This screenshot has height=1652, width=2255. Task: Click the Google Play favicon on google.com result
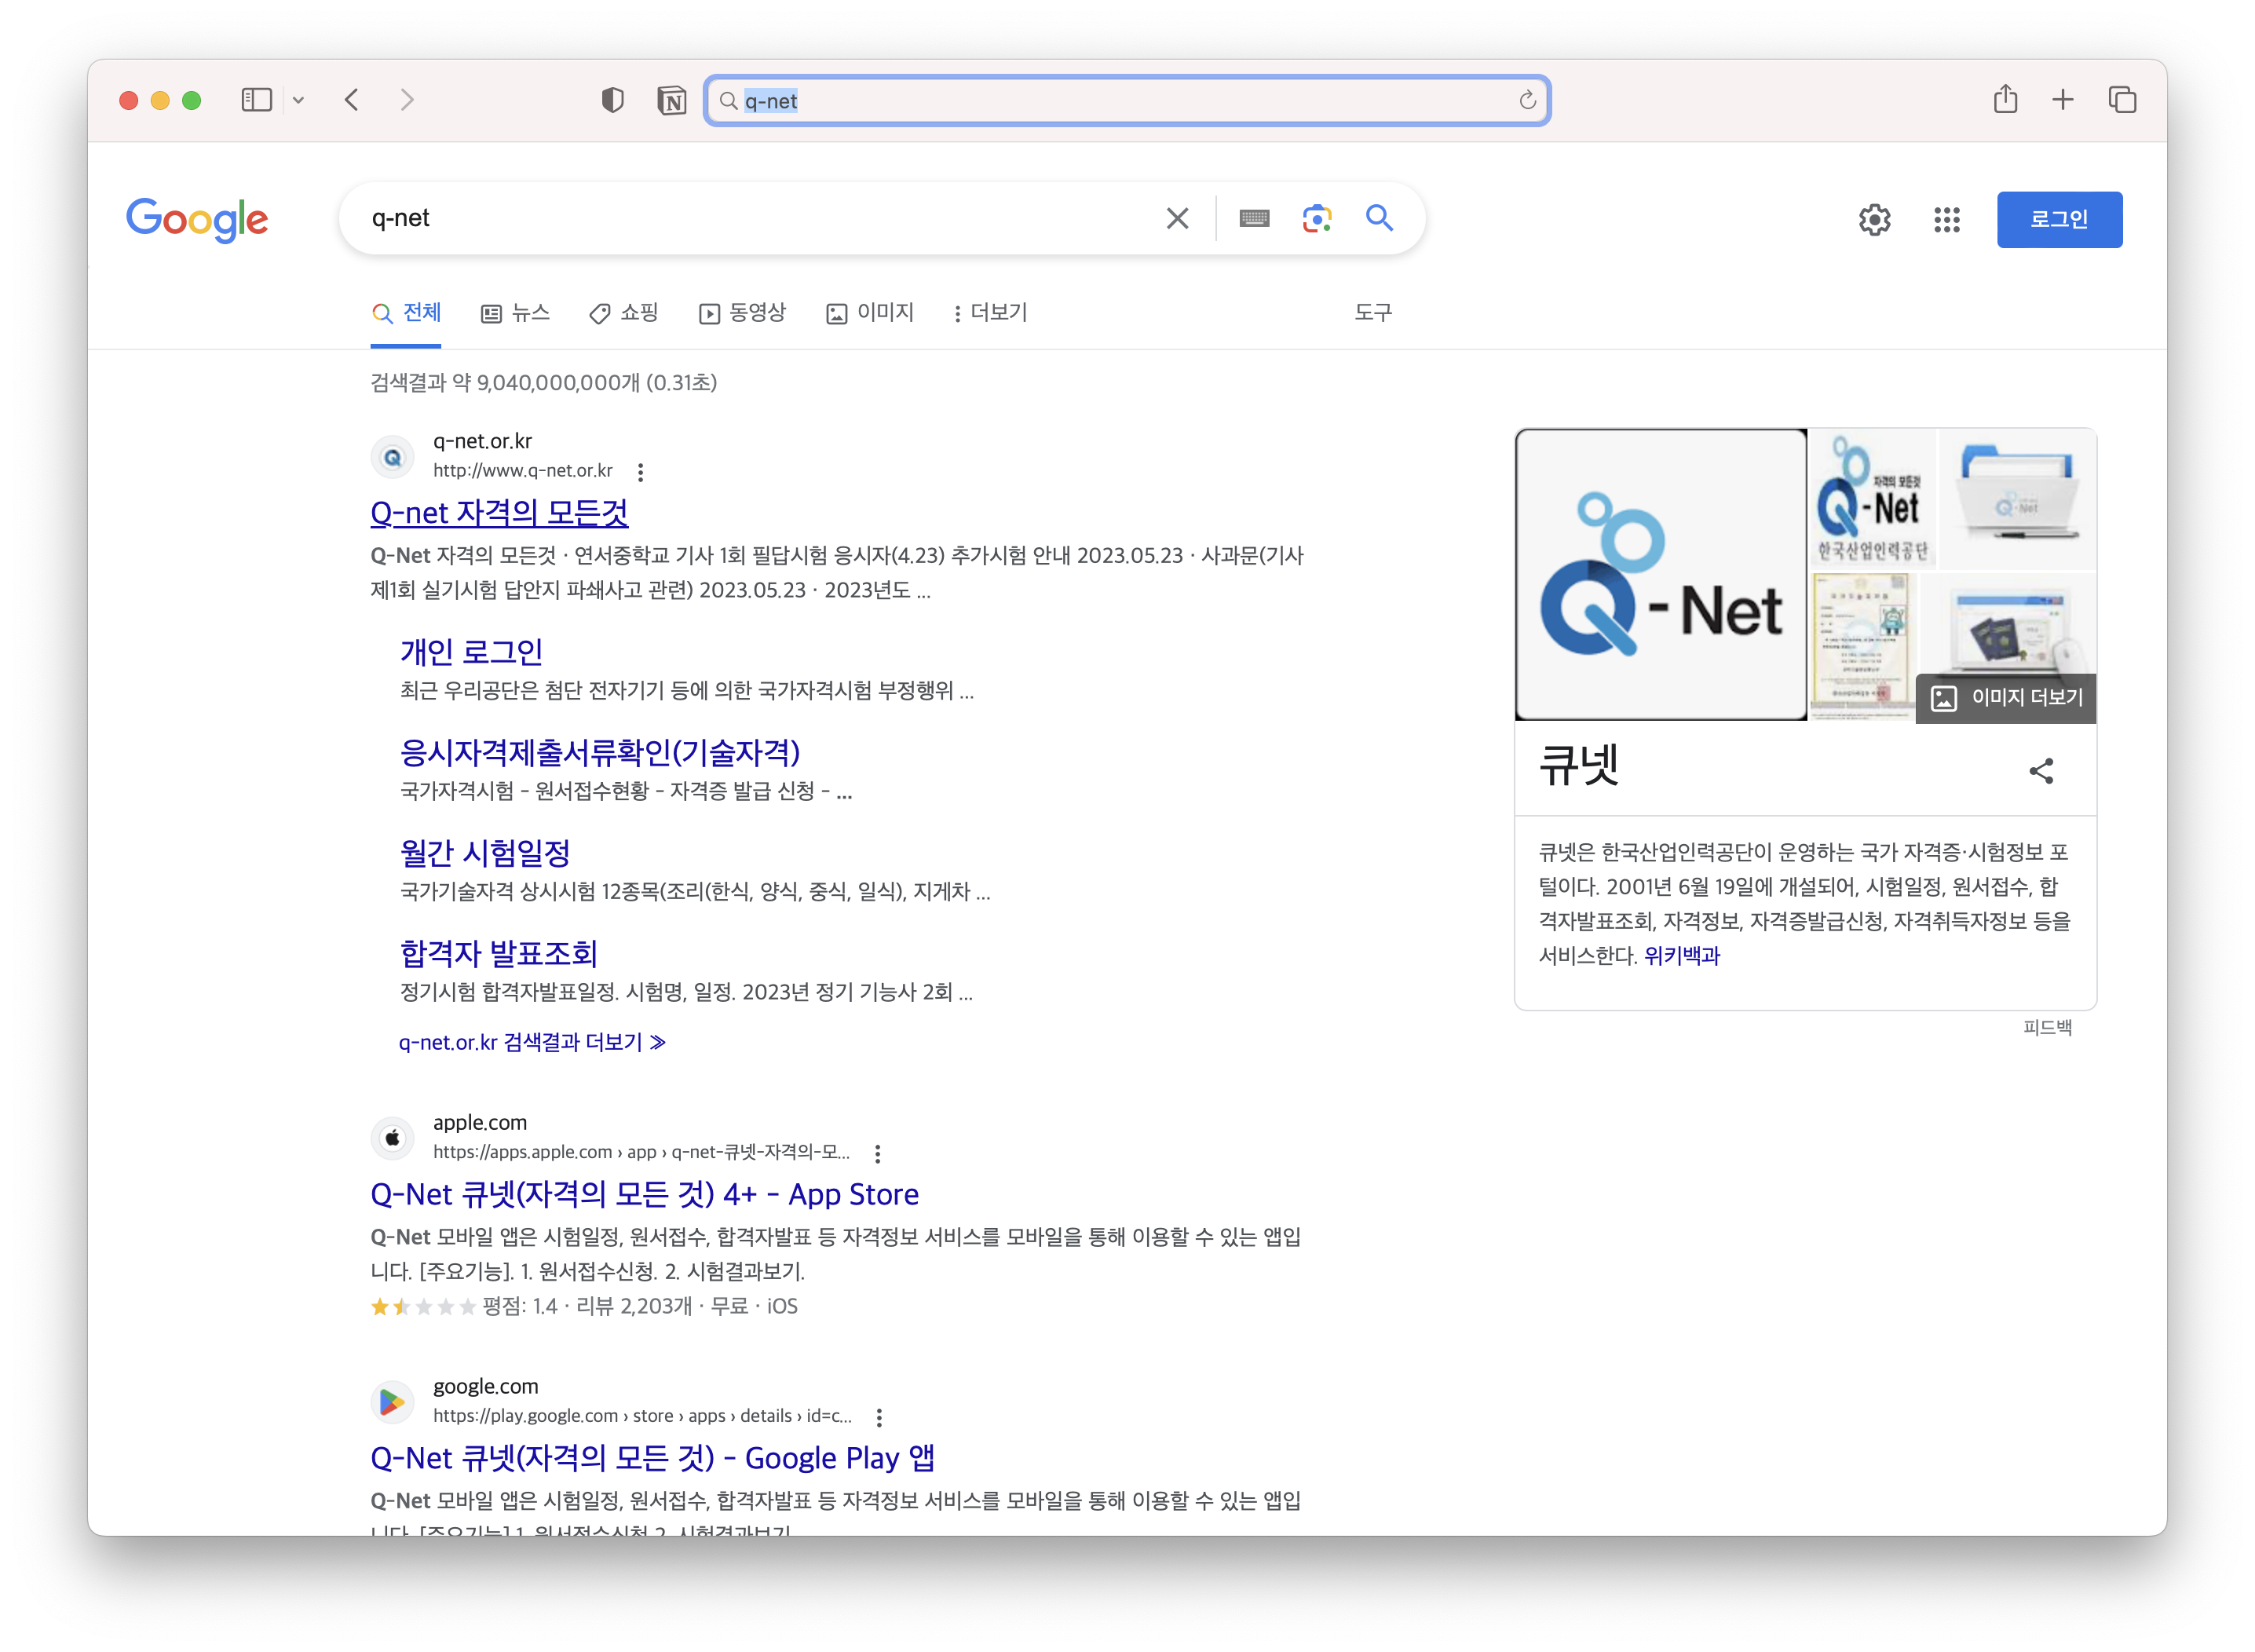point(392,1402)
